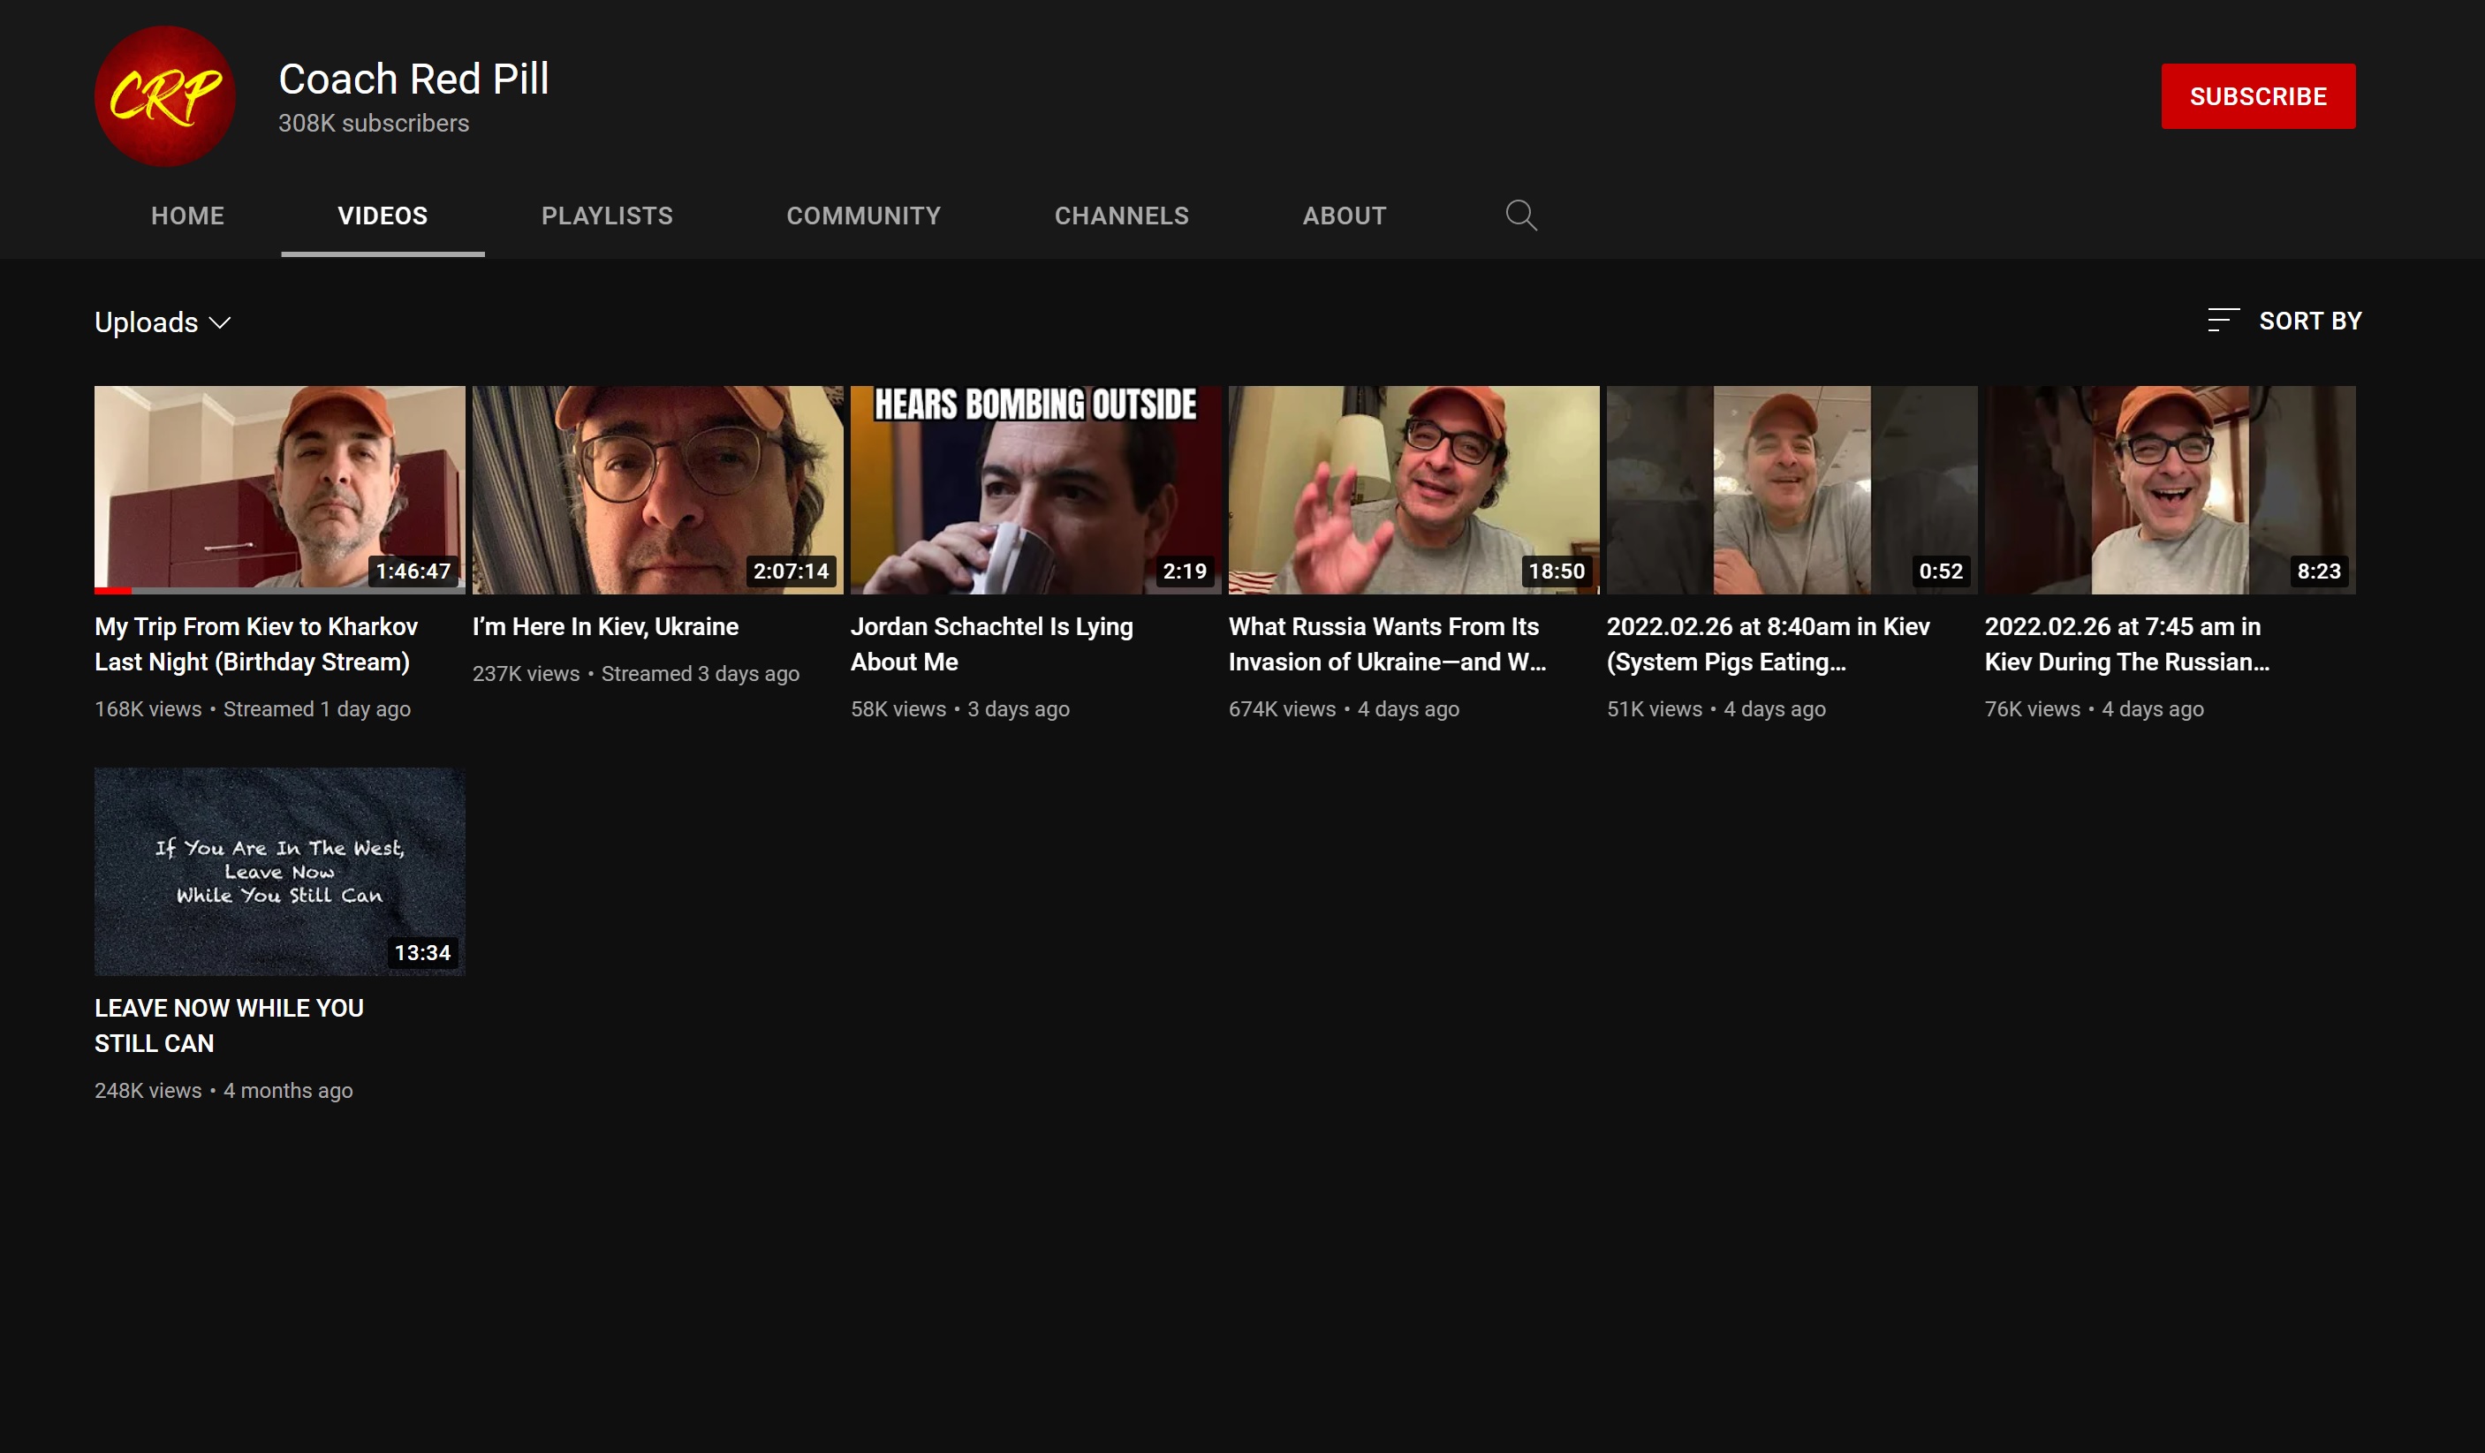View the About tab
This screenshot has width=2485, height=1453.
coord(1345,216)
